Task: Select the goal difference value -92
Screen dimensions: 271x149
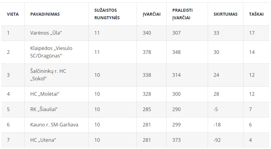Action: [217, 140]
